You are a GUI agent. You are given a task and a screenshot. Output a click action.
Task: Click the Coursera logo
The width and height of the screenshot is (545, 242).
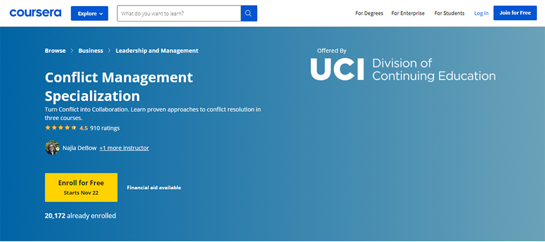(x=35, y=13)
